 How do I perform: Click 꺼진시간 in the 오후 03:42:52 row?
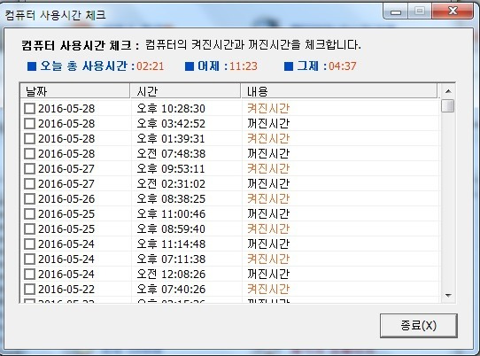click(x=268, y=123)
